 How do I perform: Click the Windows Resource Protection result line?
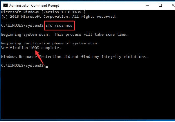point(74,57)
